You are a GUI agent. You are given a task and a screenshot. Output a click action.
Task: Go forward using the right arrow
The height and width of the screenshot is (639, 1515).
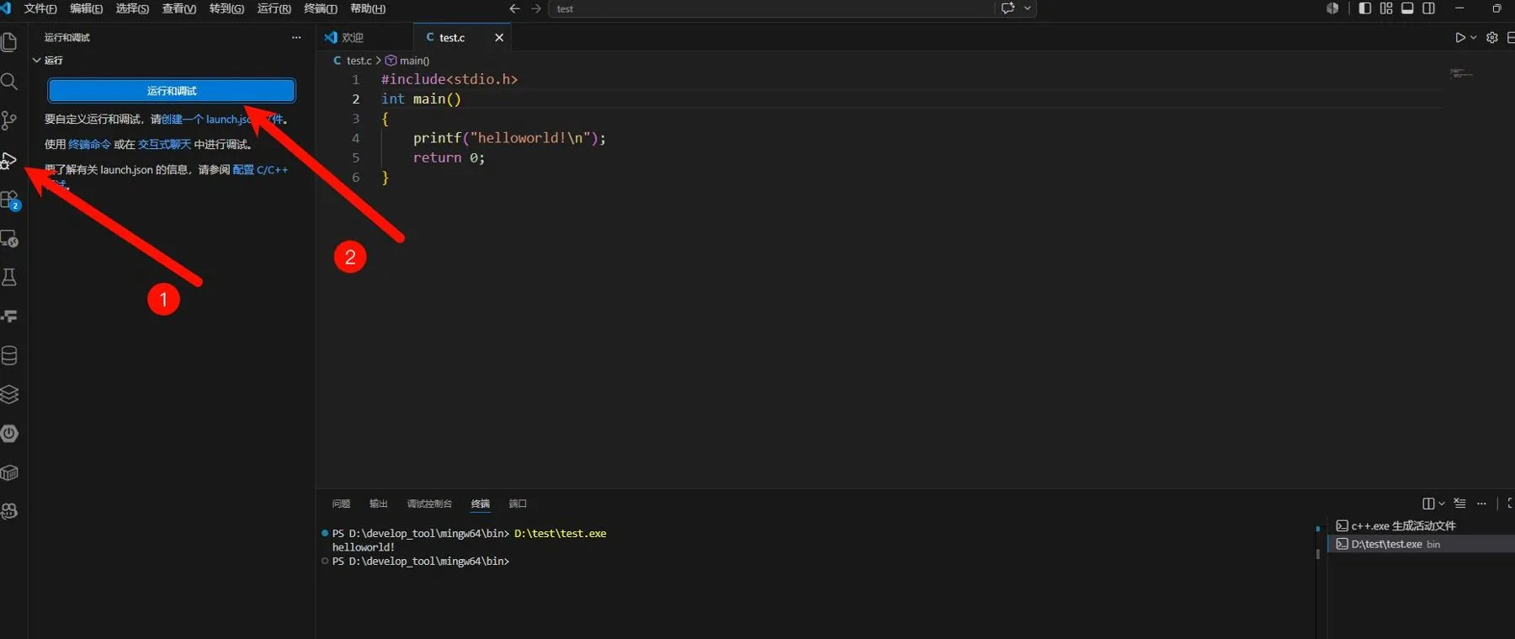pos(536,8)
